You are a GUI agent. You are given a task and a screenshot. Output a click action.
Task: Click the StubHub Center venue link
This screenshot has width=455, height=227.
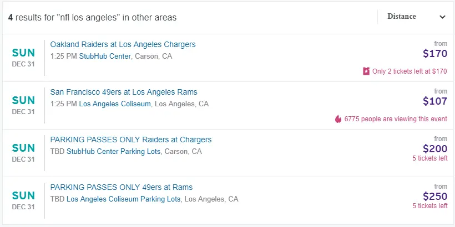(x=105, y=56)
